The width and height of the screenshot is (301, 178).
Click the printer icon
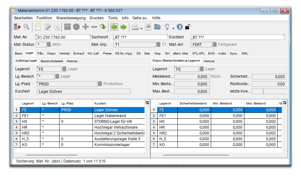[135, 27]
